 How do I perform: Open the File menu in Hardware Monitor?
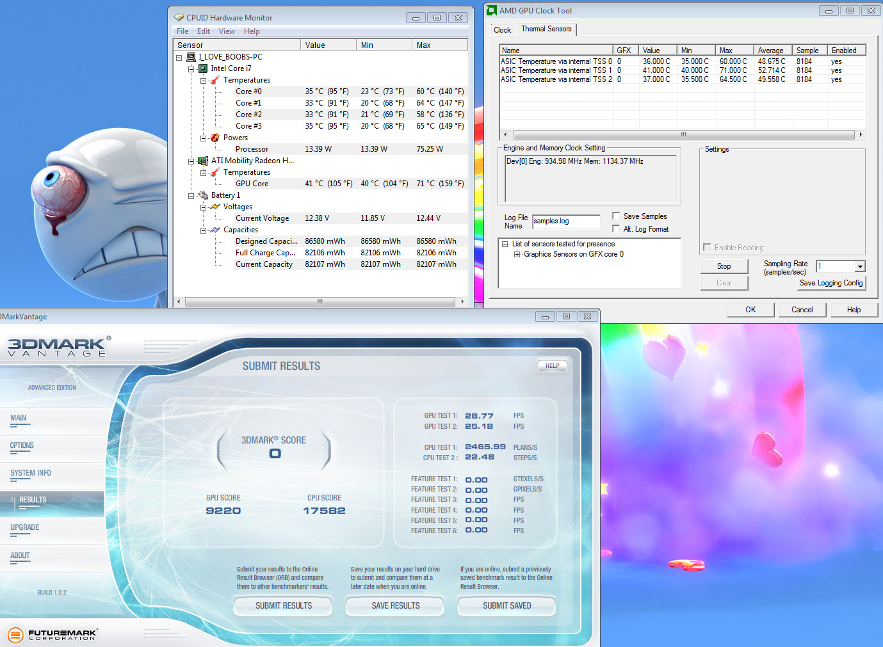pos(182,31)
